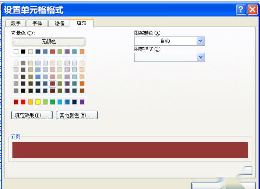Pick orange swatch in top theme color row
Image resolution: width=260 pixels, height=189 pixels.
pos(82,51)
